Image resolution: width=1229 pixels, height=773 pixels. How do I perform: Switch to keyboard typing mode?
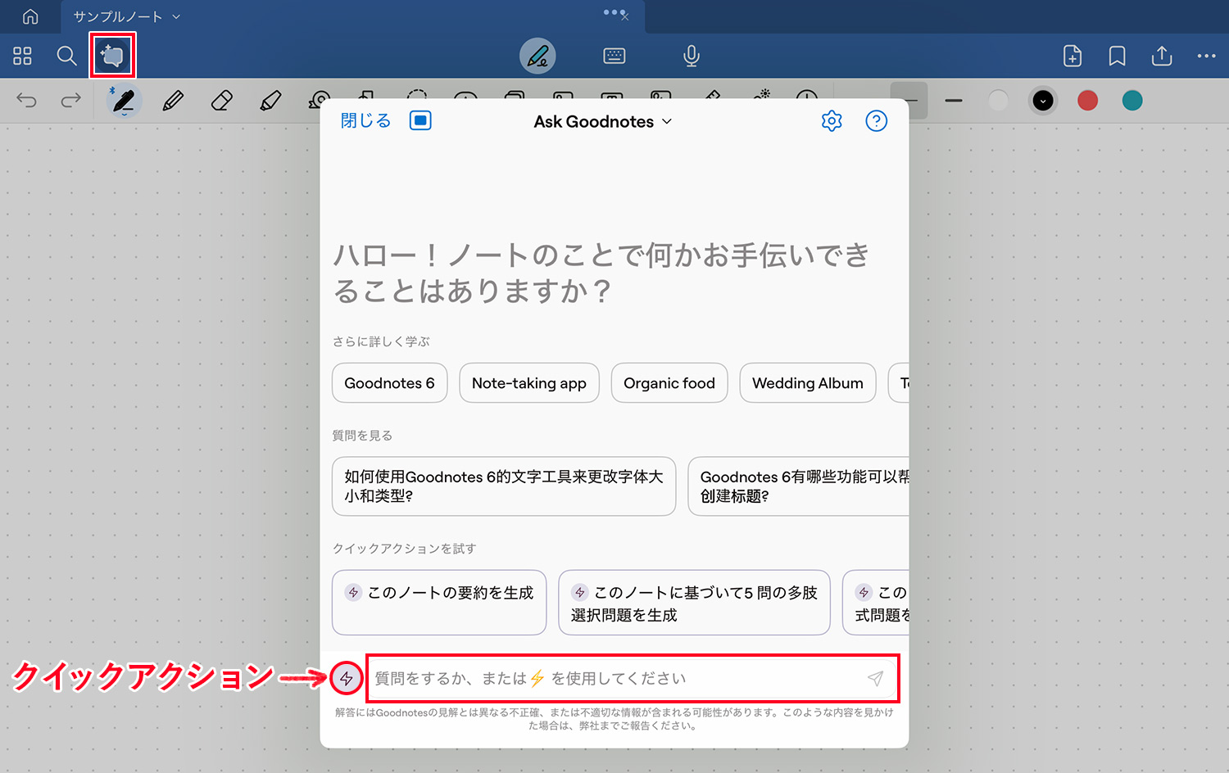pos(614,56)
